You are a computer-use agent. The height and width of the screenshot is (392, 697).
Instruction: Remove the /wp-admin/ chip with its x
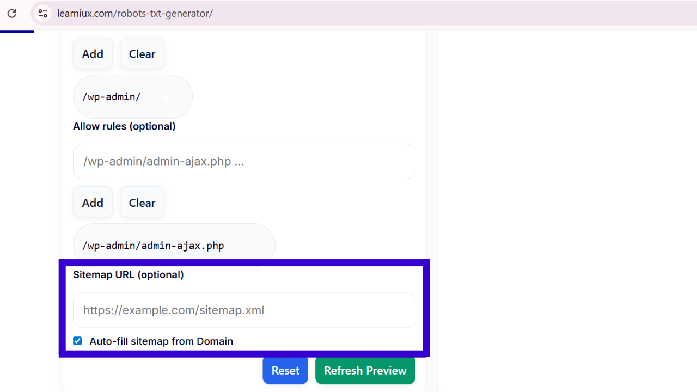click(x=166, y=97)
